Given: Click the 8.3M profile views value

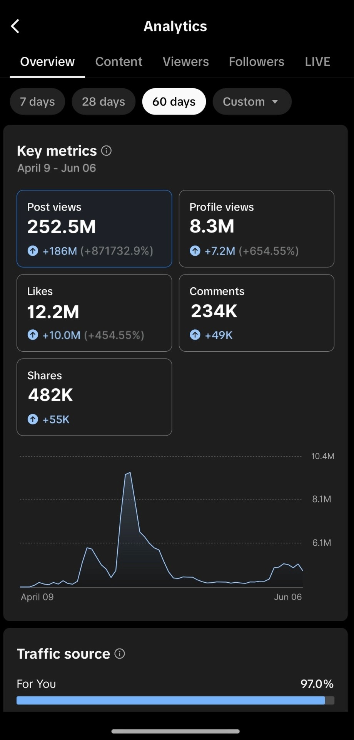Looking at the screenshot, I should coord(212,226).
